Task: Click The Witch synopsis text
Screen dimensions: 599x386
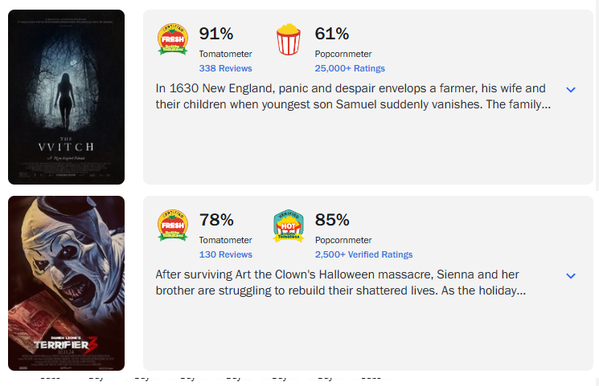Action: (353, 96)
